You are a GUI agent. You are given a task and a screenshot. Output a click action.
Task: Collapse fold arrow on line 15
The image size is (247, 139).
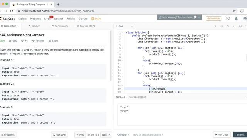122,76
